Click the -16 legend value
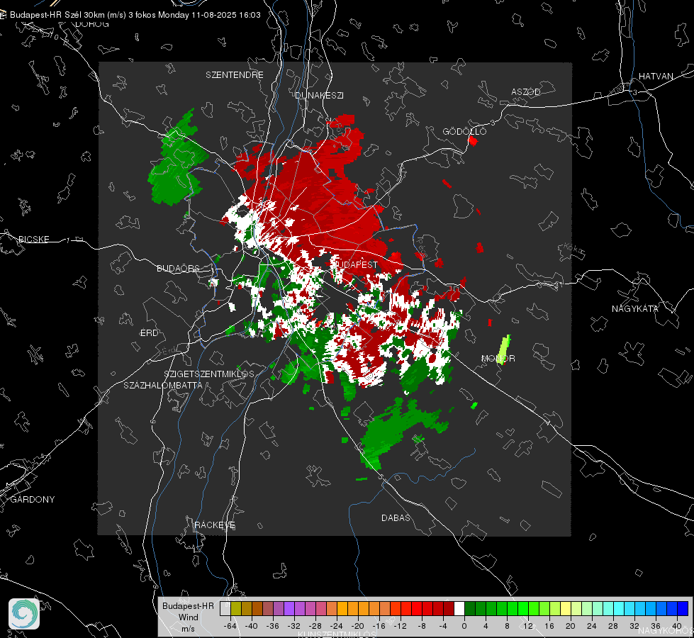694x638 pixels. click(379, 626)
